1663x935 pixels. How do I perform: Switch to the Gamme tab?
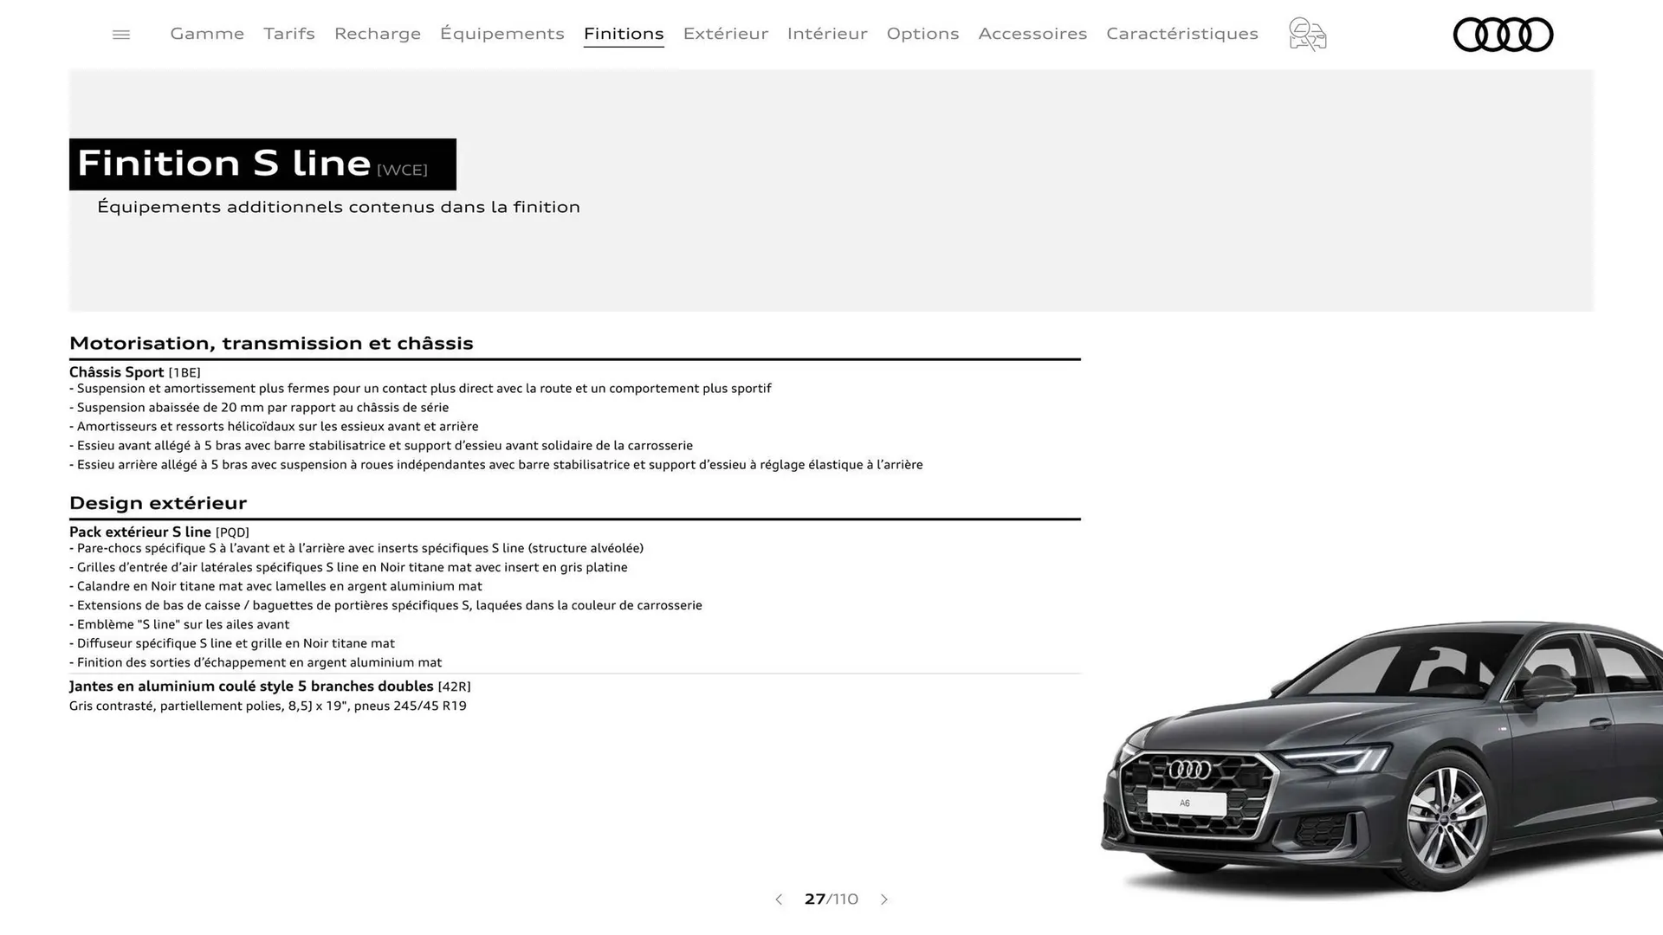click(206, 34)
